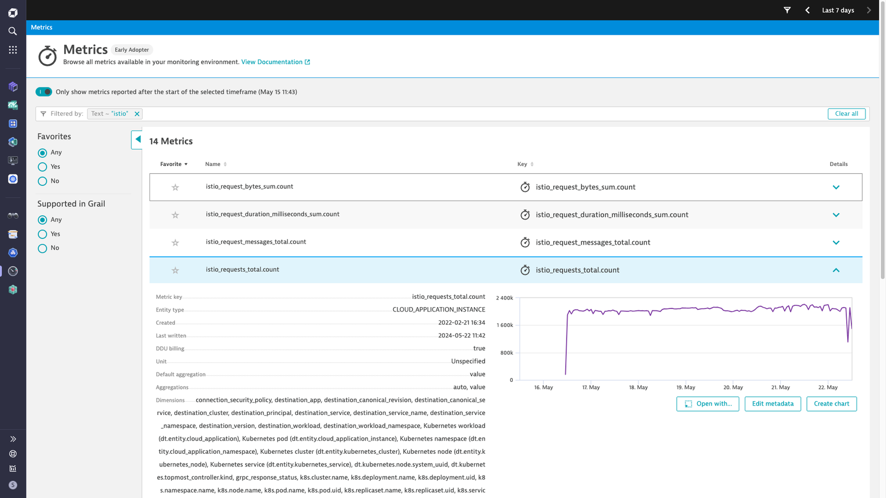Star the istio_requests_total.count metric

[x=175, y=270]
